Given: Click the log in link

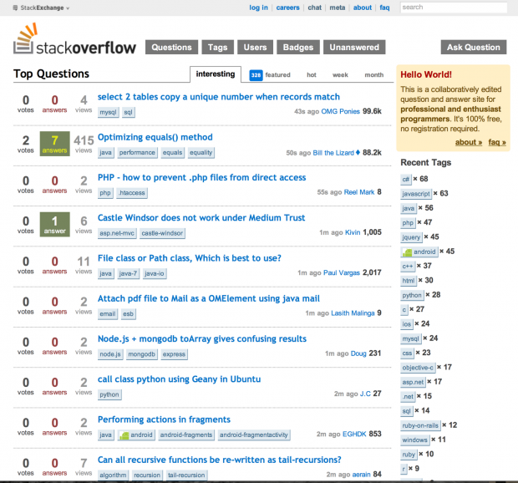Looking at the screenshot, I should click(x=258, y=8).
